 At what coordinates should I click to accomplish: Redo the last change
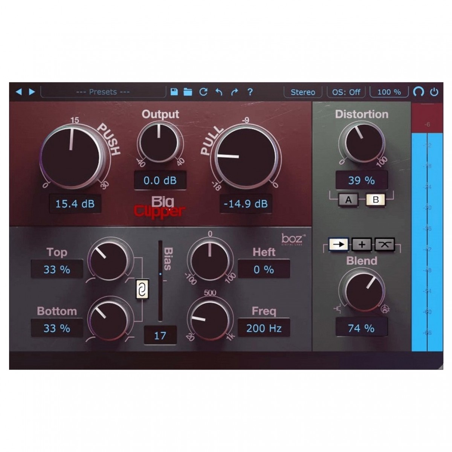pyautogui.click(x=234, y=92)
